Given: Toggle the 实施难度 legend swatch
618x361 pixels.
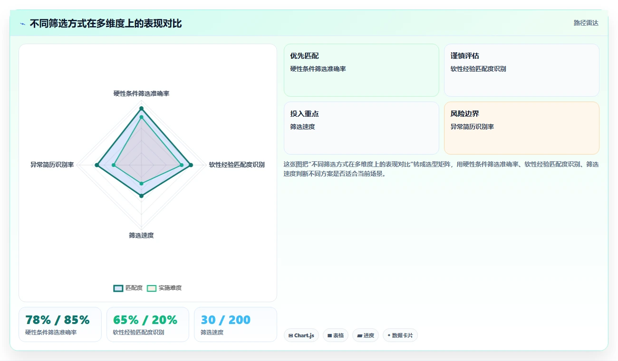Looking at the screenshot, I should (152, 288).
